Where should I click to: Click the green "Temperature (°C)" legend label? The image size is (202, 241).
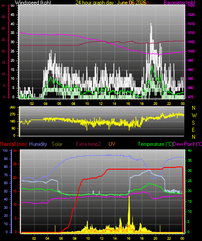pyautogui.click(x=155, y=144)
